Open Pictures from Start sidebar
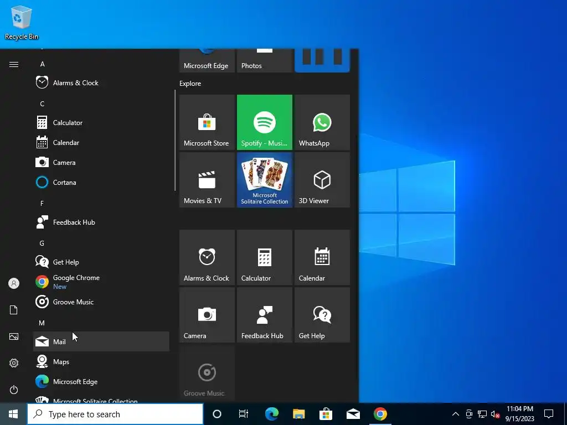The height and width of the screenshot is (425, 567). (x=14, y=336)
